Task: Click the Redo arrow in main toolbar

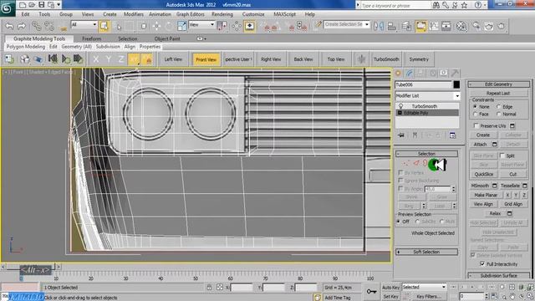Action: click(21, 26)
